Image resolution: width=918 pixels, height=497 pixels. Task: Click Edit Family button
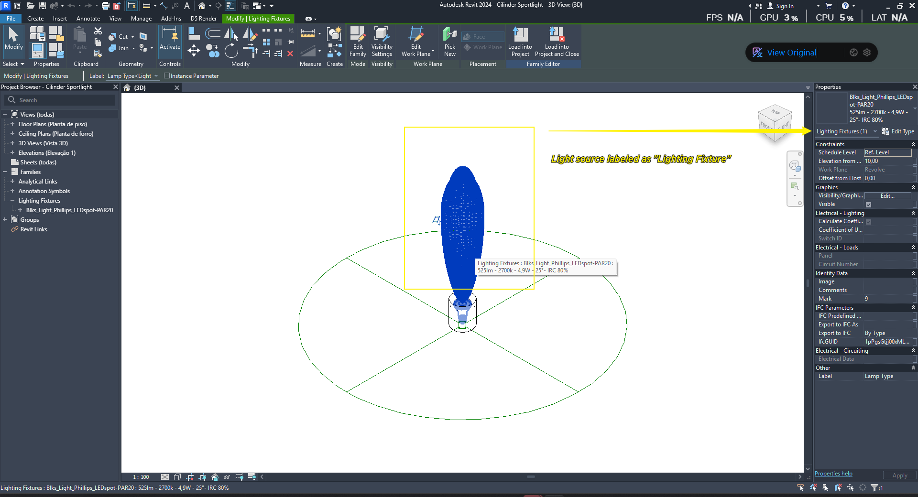point(358,42)
